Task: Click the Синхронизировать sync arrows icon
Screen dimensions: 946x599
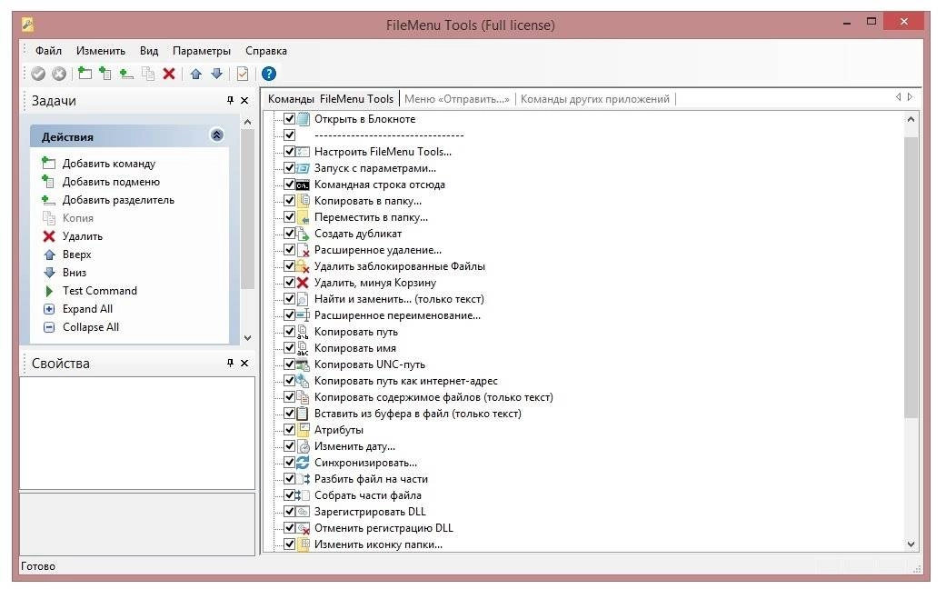Action: 303,463
